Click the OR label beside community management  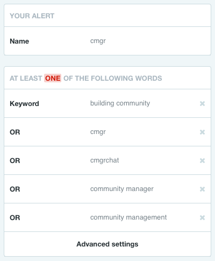click(x=15, y=217)
